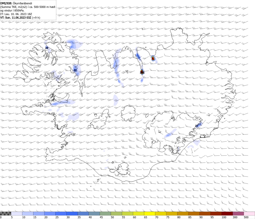Screen dimensions: 255x219
Task: Click legend number '500'
Action: tap(246, 217)
